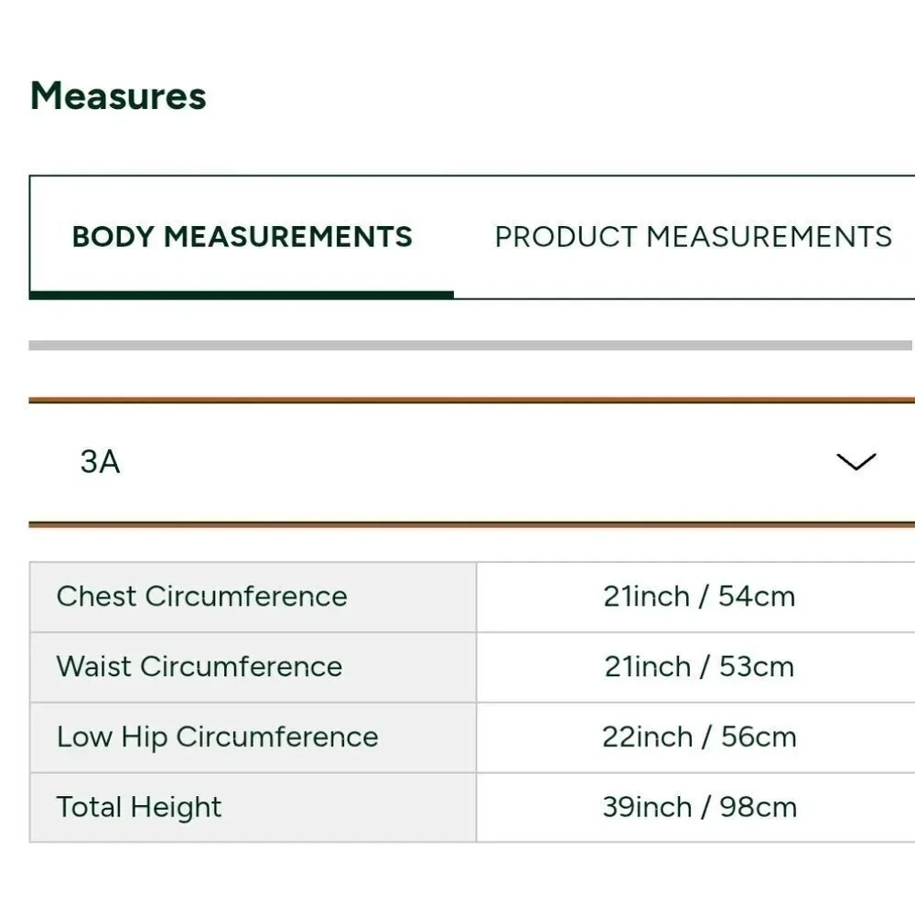Screen dimensions: 915x915
Task: Click the brown divider above 3A
Action: click(471, 401)
